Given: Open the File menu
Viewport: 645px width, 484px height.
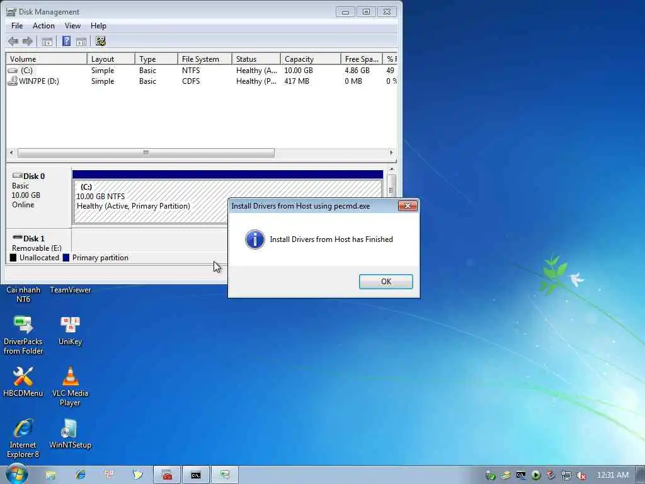Looking at the screenshot, I should tap(17, 25).
